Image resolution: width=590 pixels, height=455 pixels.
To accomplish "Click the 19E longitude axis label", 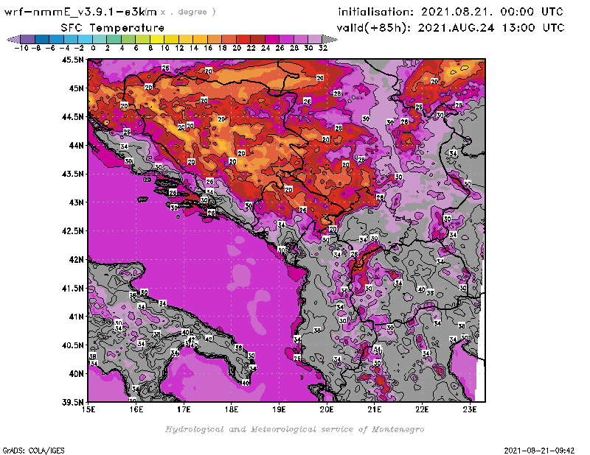I will pos(280,409).
